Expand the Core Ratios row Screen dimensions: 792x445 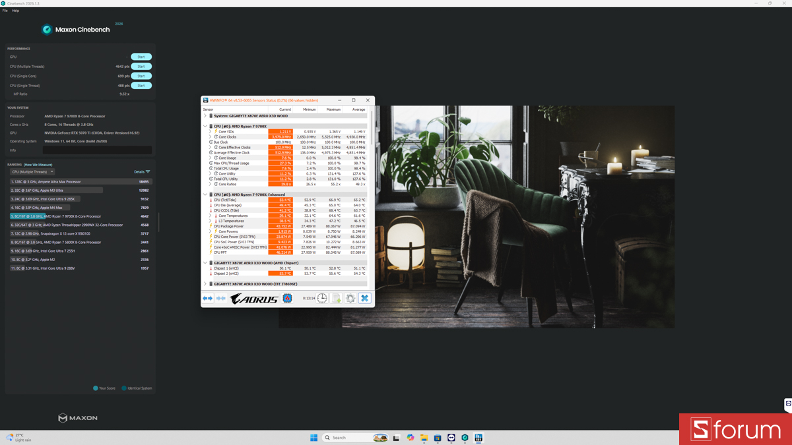(211, 184)
